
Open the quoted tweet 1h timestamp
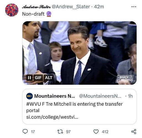[130, 96]
